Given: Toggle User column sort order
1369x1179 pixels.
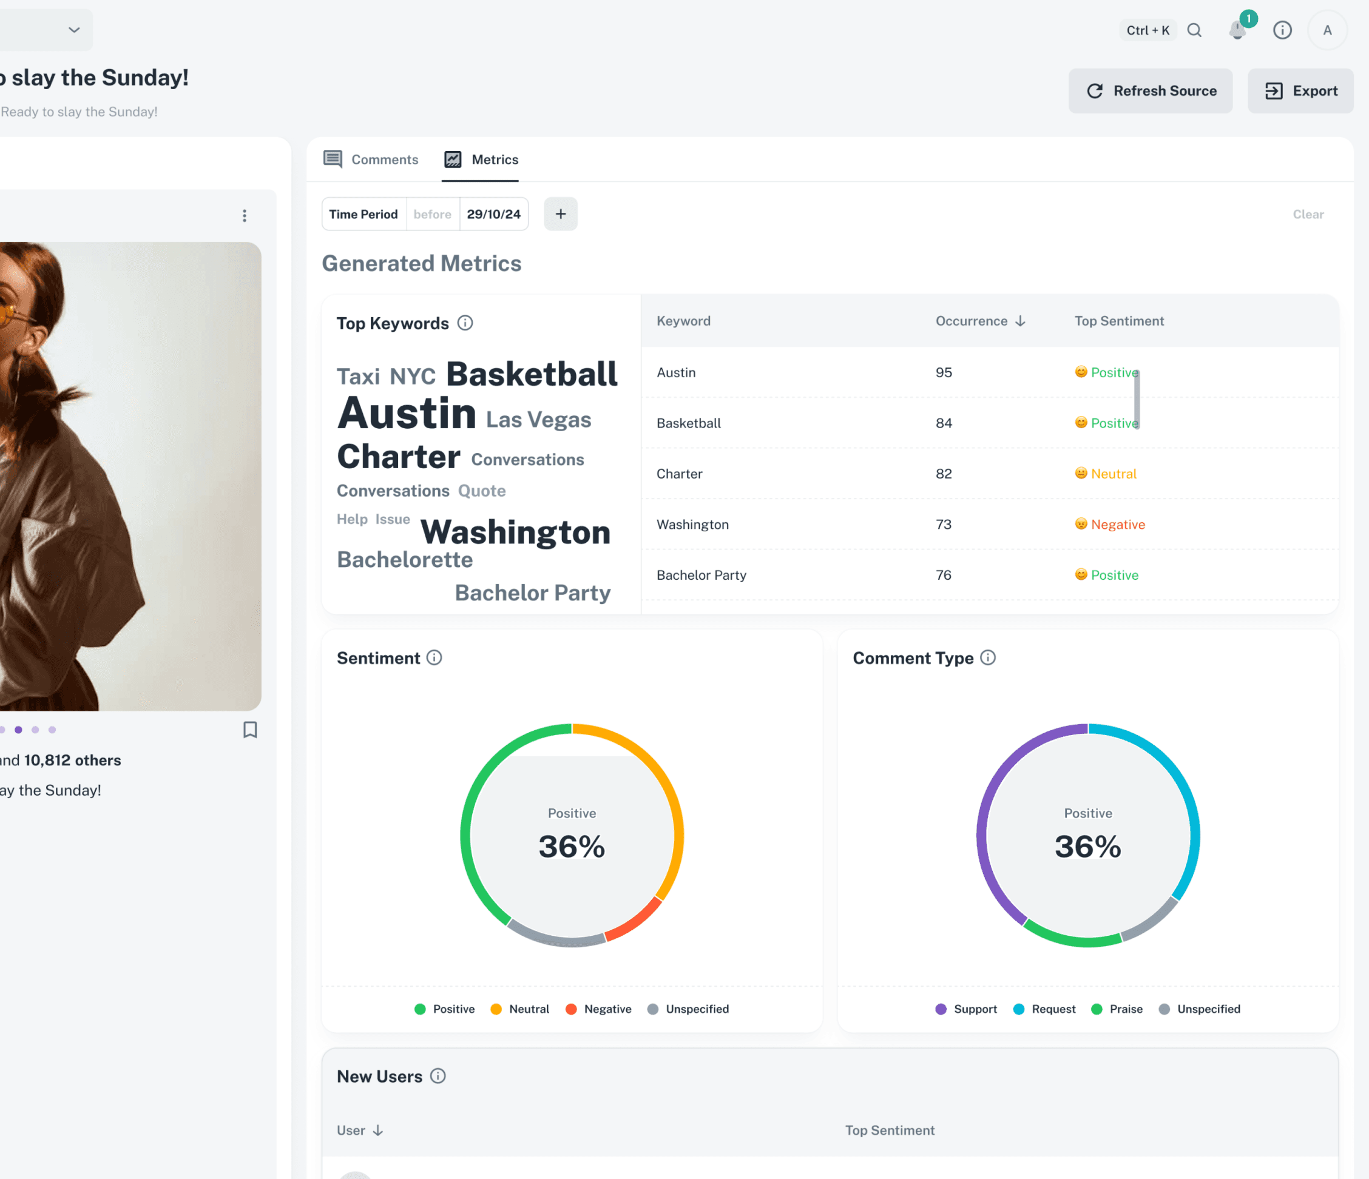Looking at the screenshot, I should click(x=378, y=1130).
